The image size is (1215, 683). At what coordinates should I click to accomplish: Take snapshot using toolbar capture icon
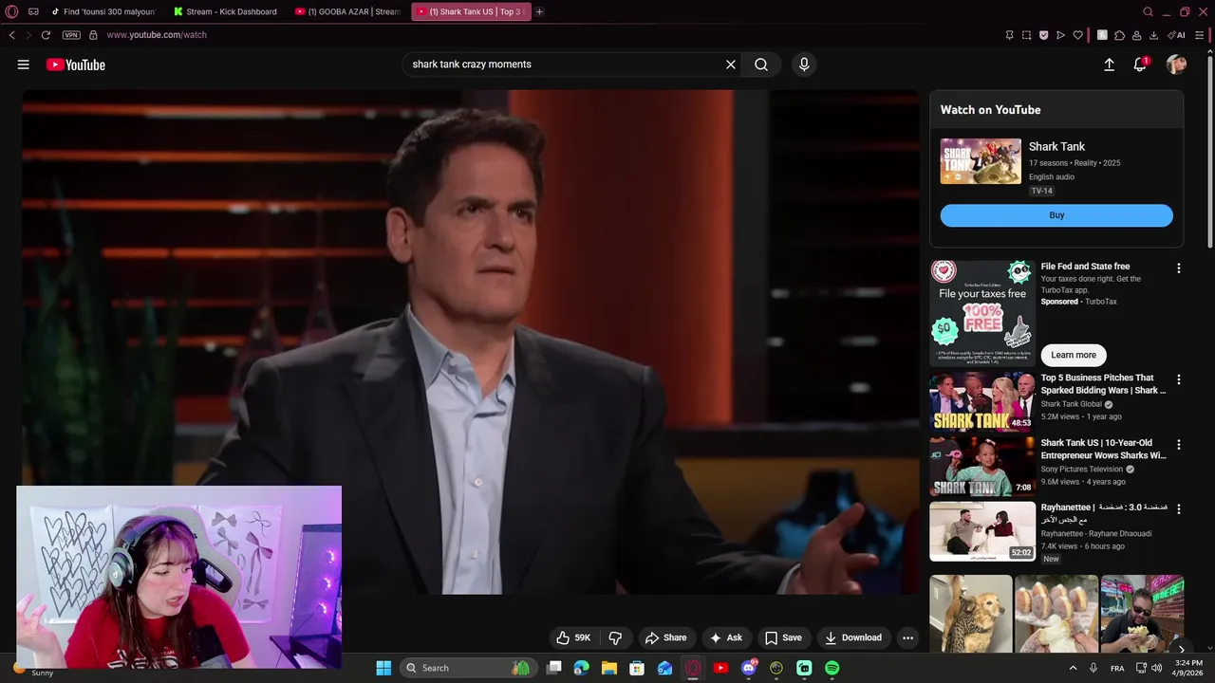coord(1026,35)
